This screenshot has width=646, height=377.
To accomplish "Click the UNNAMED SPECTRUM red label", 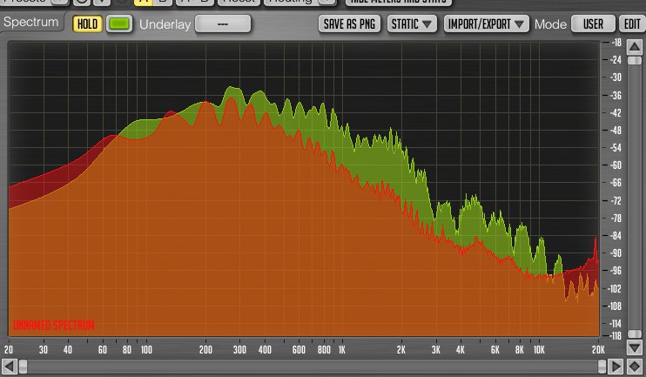I will point(53,326).
